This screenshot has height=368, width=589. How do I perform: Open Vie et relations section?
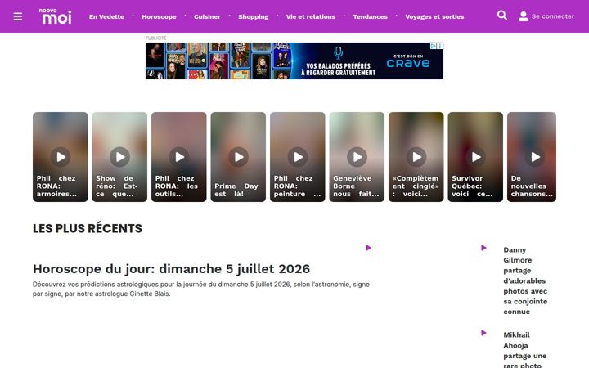pos(311,16)
